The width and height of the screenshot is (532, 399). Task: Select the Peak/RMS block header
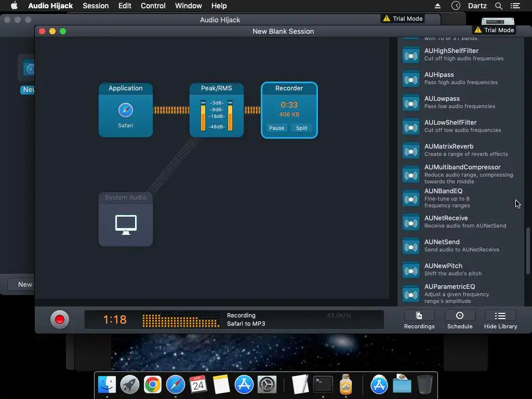coord(217,88)
